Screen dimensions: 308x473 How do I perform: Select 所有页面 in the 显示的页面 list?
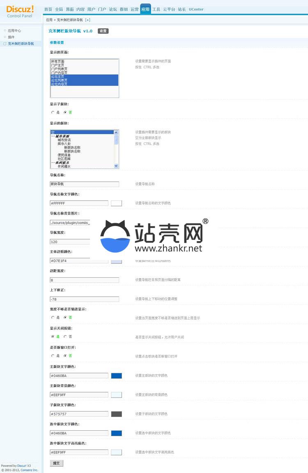(x=58, y=62)
